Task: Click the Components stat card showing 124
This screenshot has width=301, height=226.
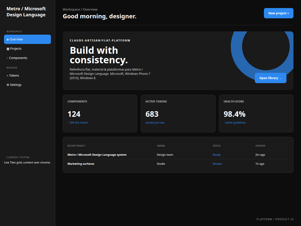Action: pyautogui.click(x=100, y=114)
